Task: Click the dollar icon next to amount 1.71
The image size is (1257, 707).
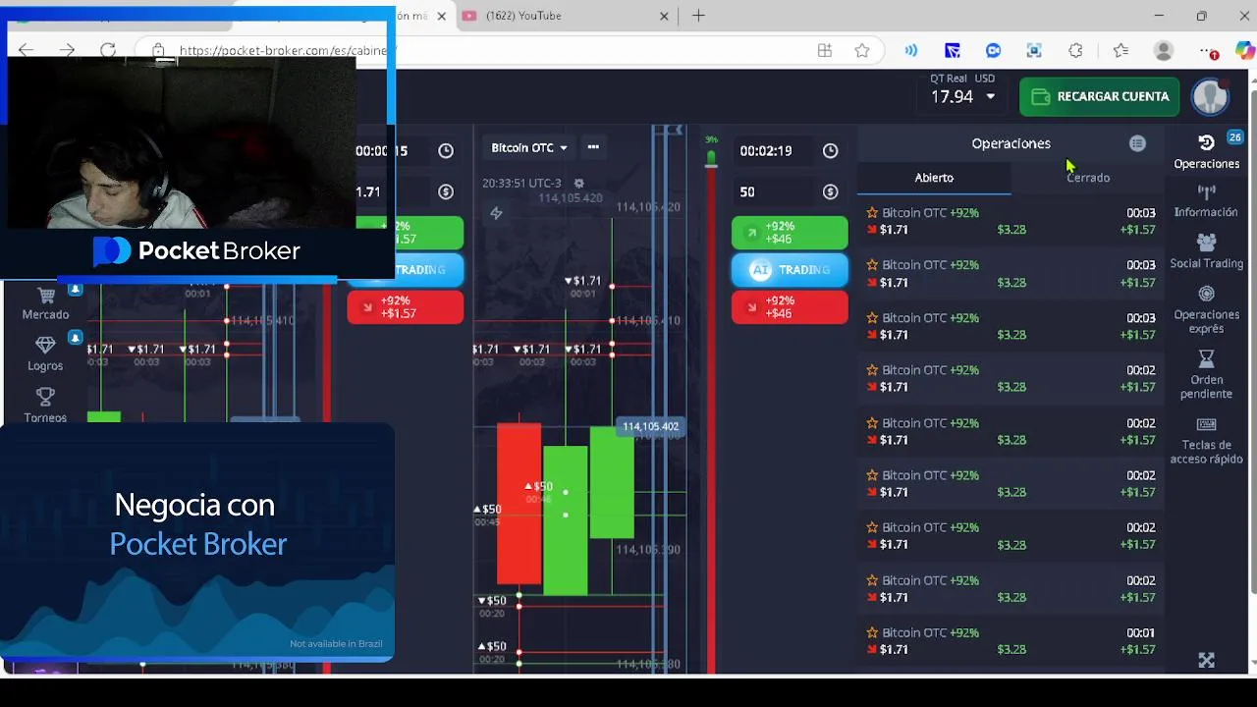Action: pos(446,191)
